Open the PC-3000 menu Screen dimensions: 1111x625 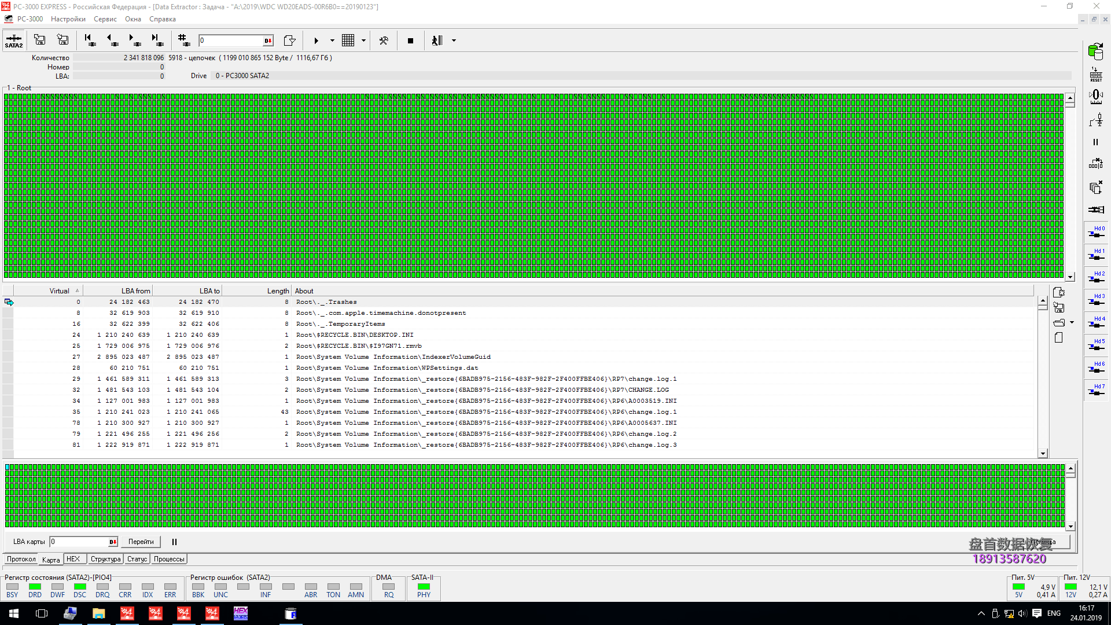point(30,19)
